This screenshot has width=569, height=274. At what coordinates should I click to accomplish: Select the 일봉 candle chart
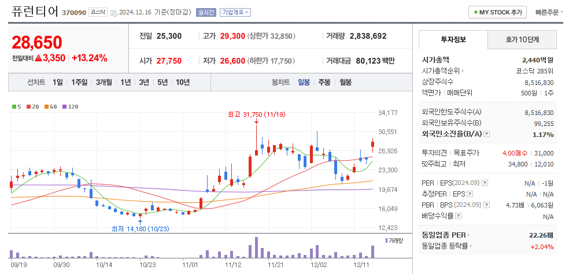[x=304, y=83]
